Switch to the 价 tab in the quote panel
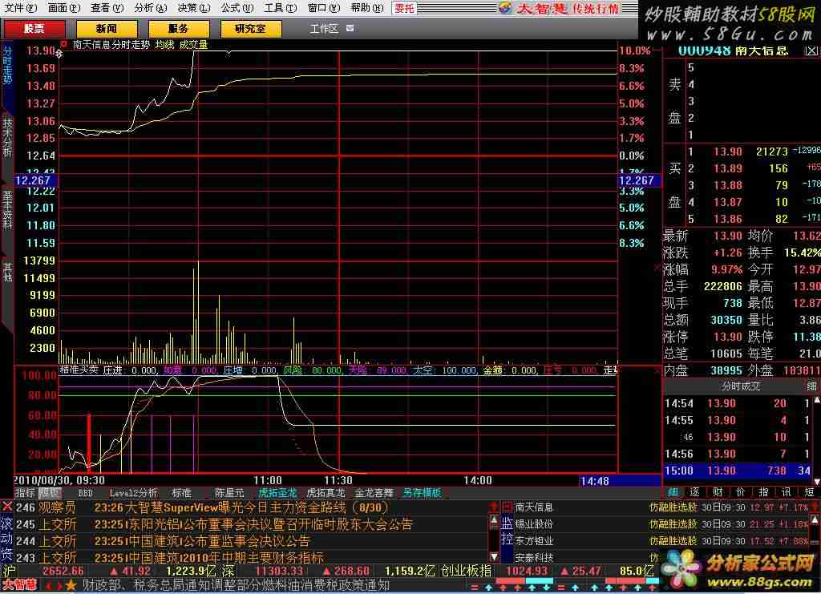The height and width of the screenshot is (594, 821). click(x=741, y=491)
